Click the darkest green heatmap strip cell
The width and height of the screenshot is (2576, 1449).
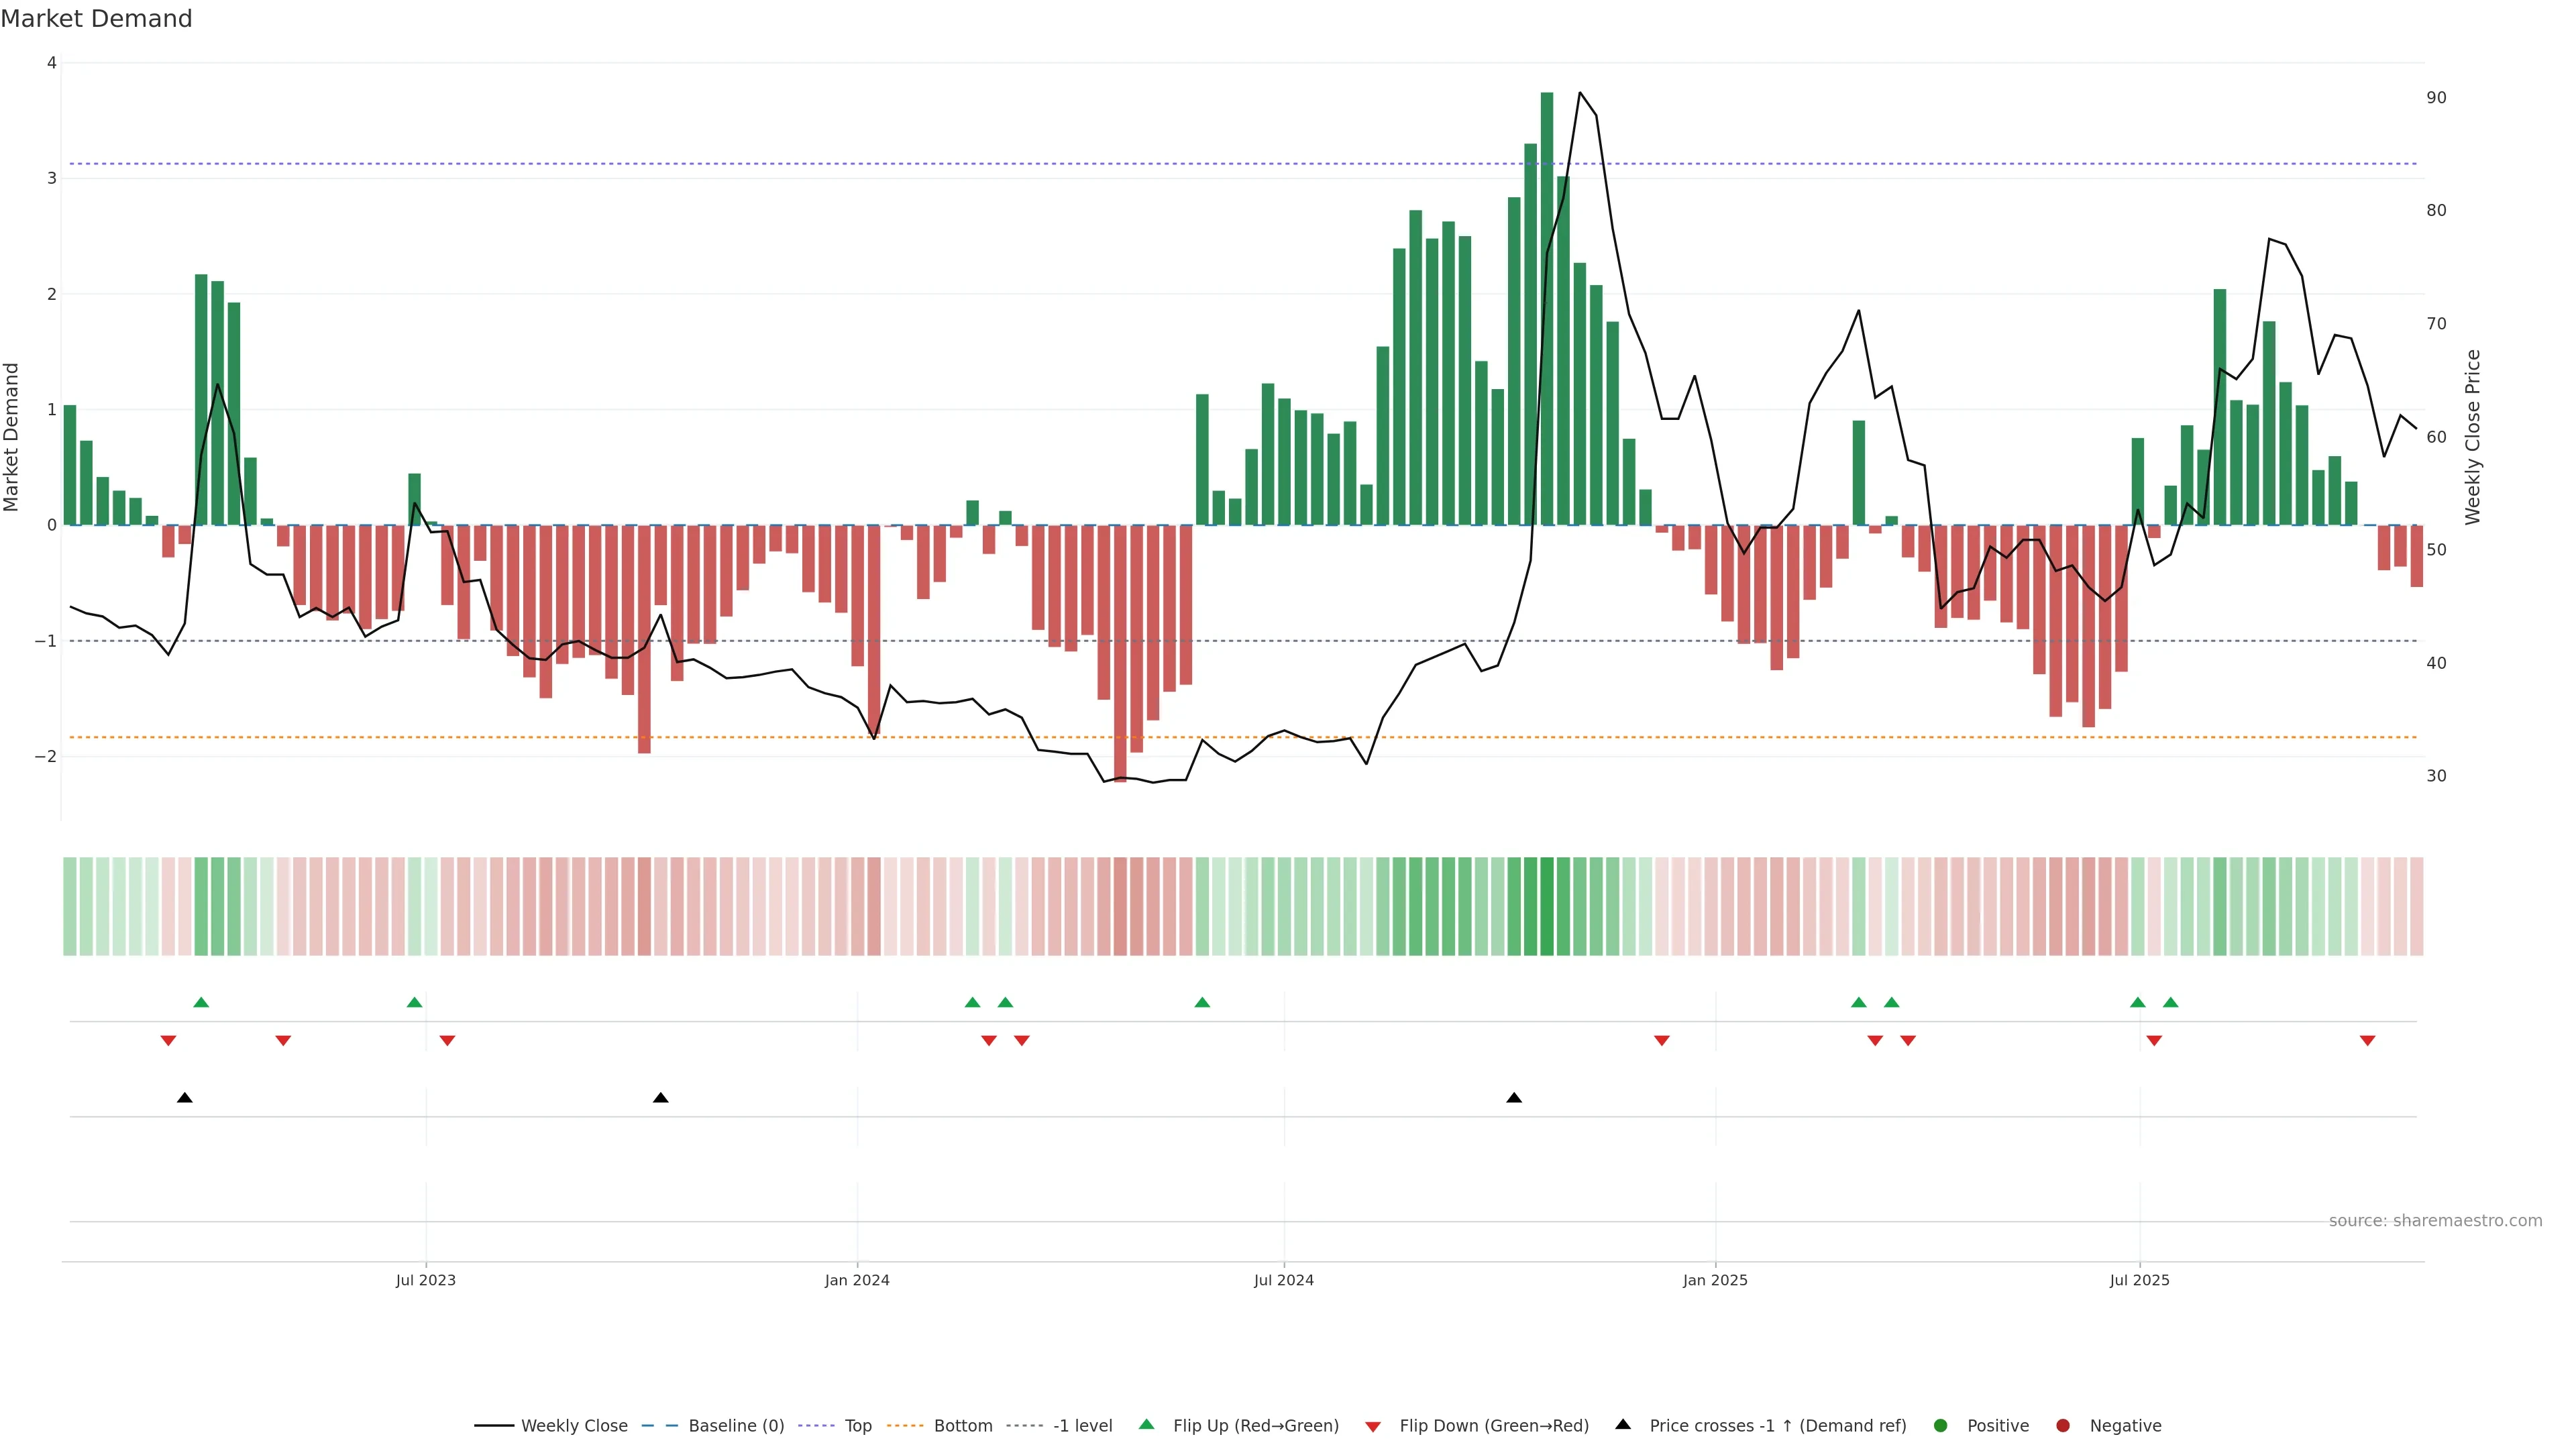click(x=1547, y=906)
